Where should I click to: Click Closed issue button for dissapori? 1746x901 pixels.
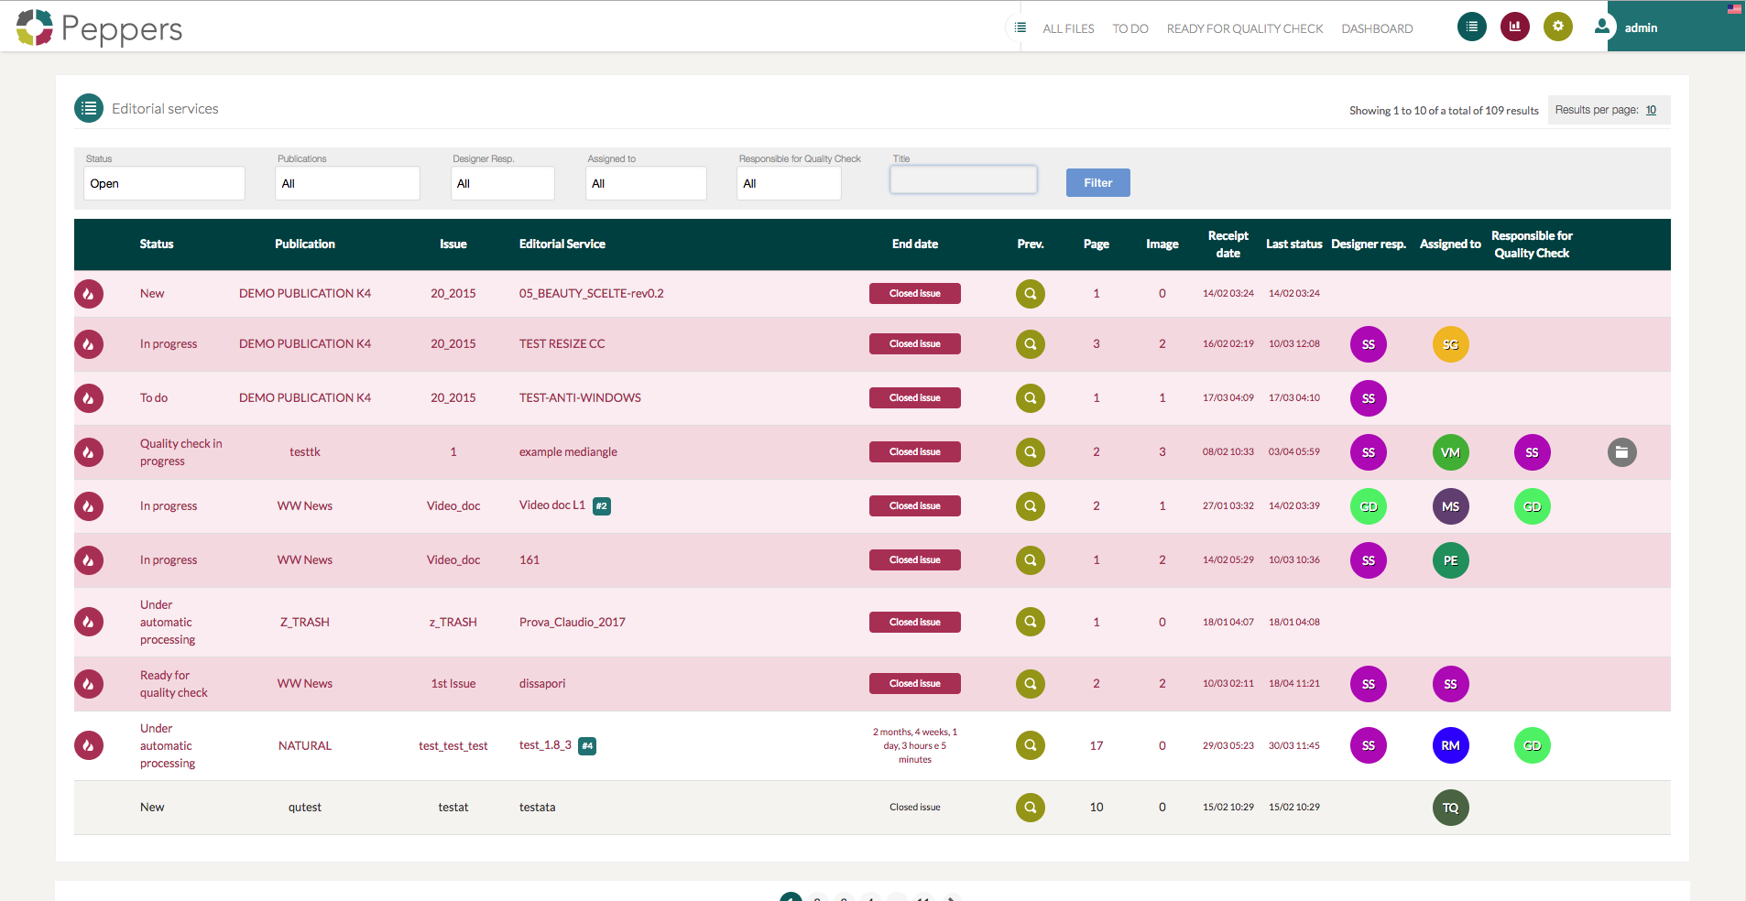point(914,684)
